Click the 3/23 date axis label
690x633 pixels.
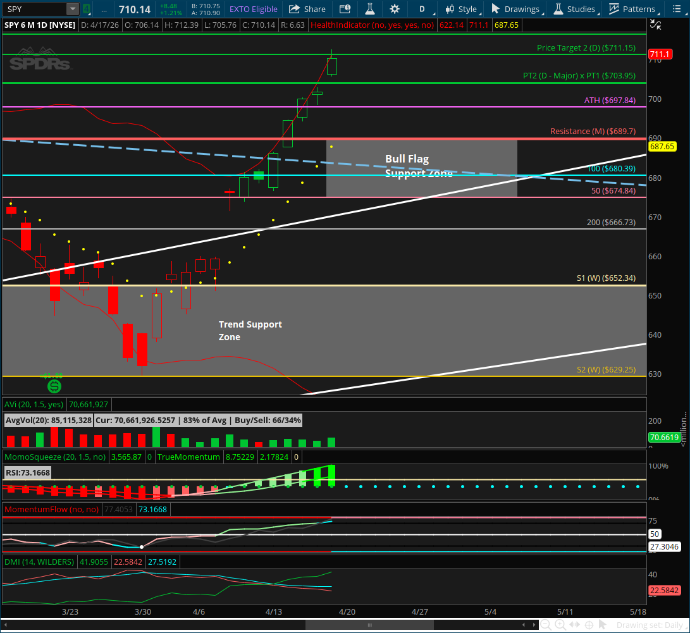point(70,612)
